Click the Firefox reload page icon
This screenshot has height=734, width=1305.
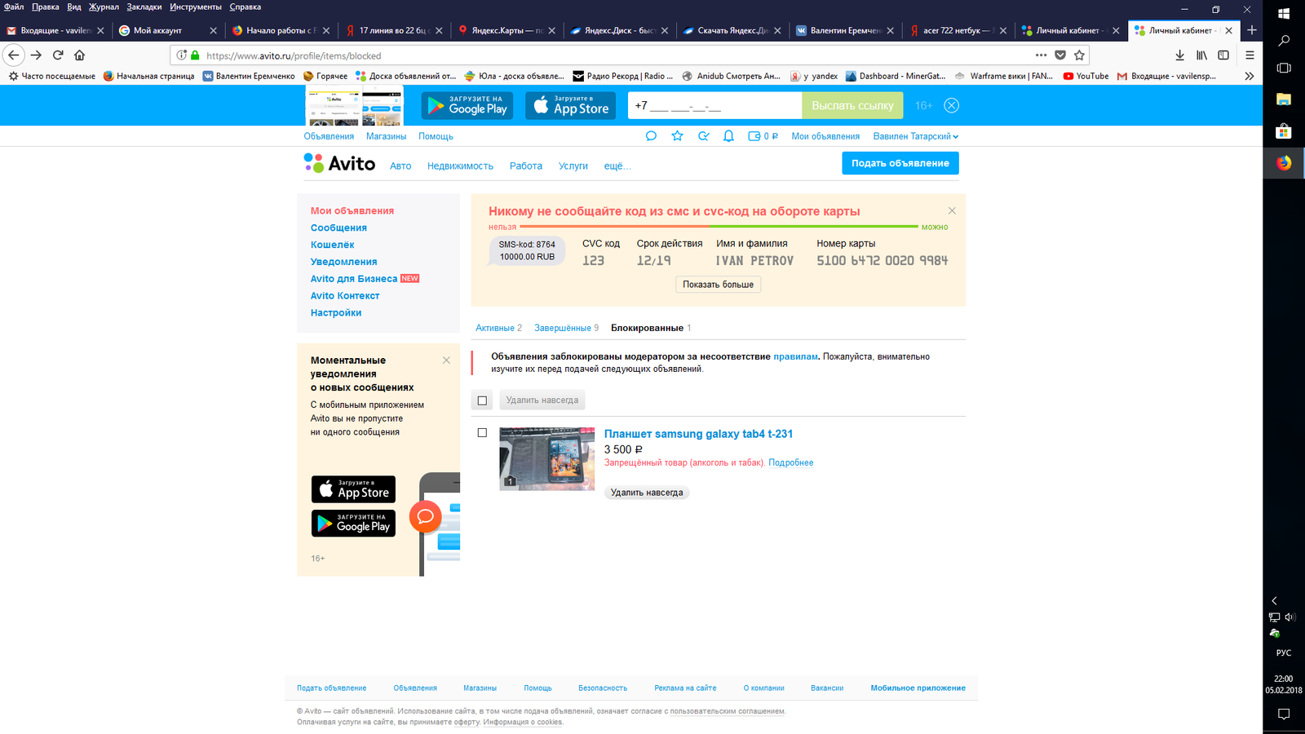58,55
